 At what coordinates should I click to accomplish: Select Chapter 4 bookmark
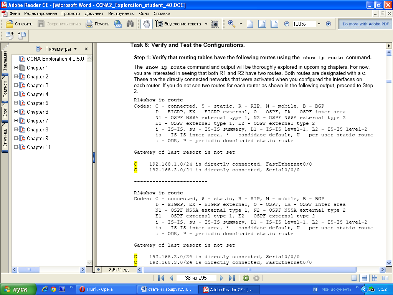(37, 94)
